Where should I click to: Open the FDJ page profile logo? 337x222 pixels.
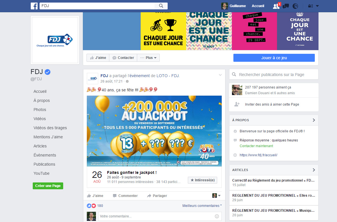(x=55, y=40)
